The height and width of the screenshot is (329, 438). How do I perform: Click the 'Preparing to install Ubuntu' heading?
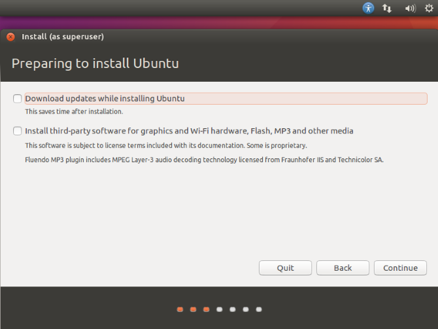point(95,64)
